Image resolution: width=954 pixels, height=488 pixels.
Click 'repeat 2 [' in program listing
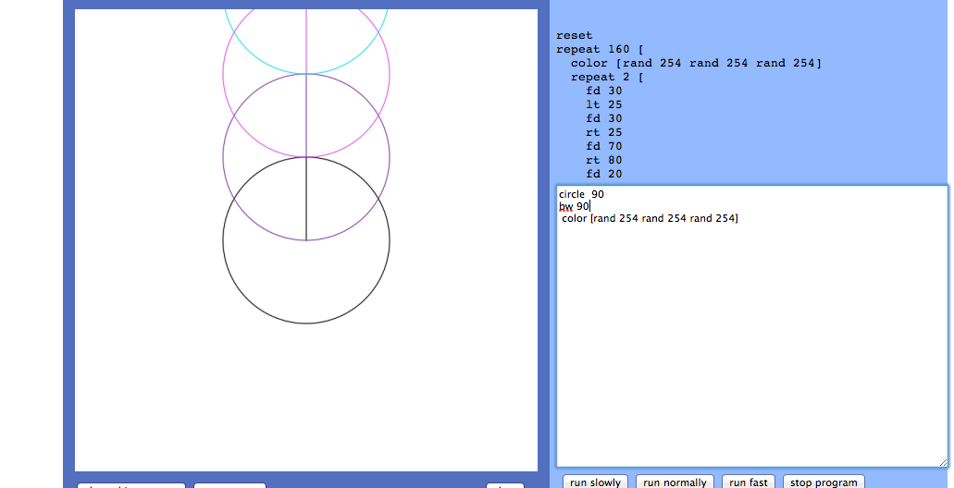[x=607, y=78]
